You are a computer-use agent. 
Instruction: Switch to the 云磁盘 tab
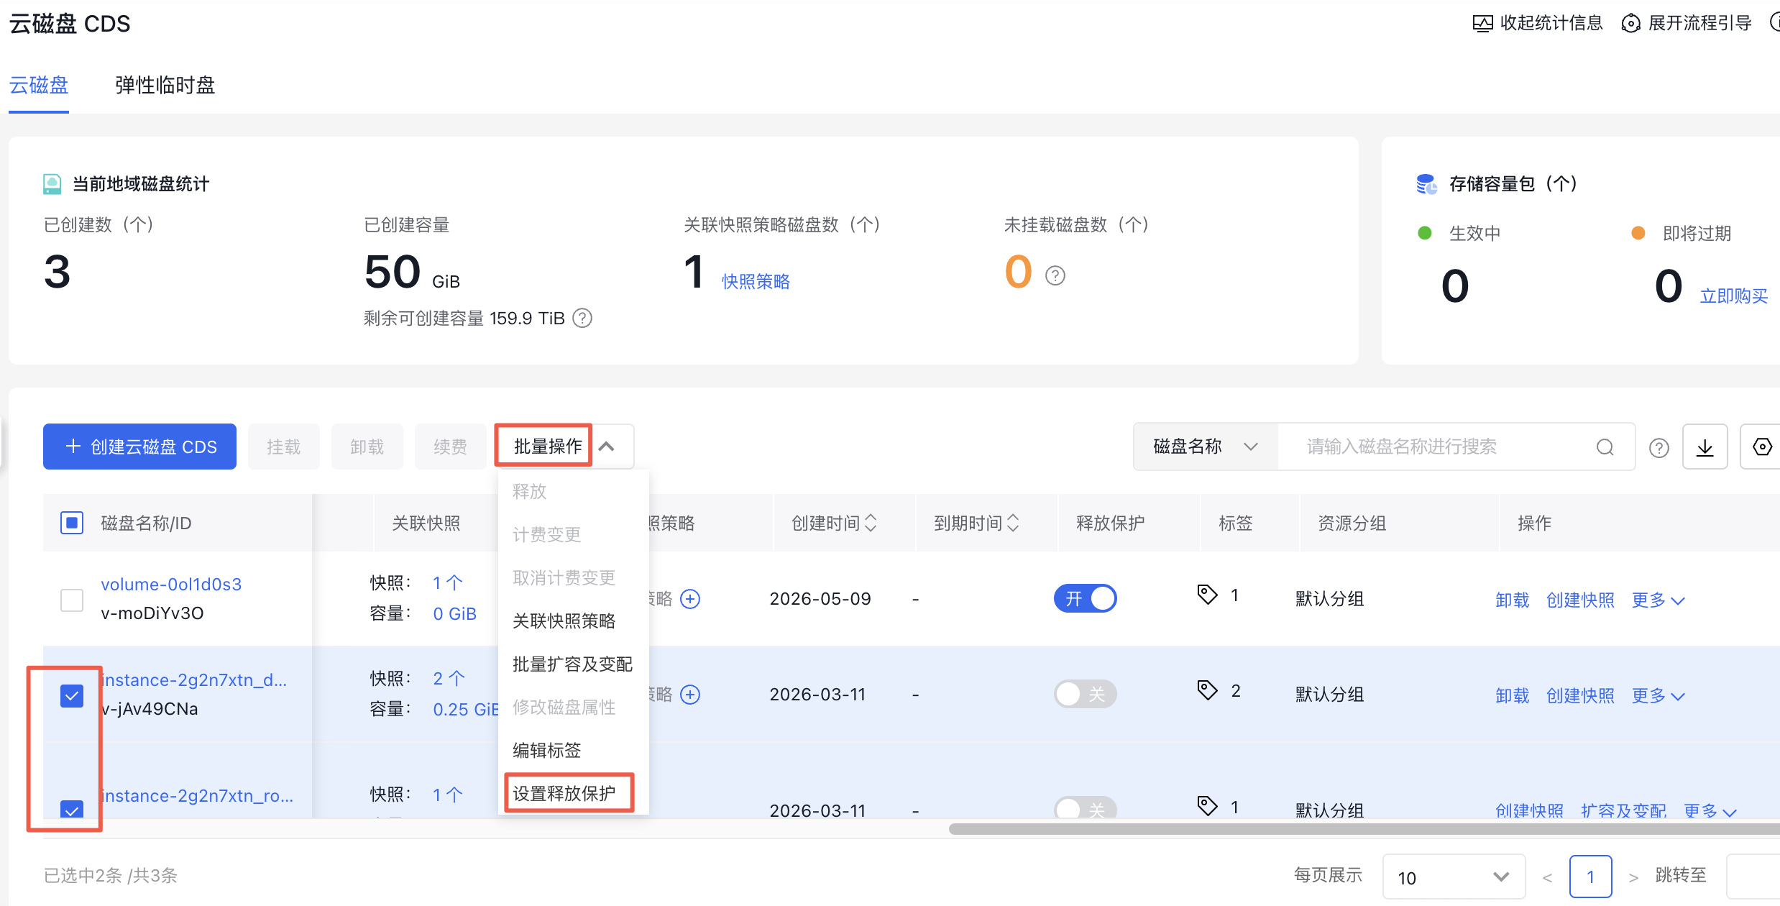point(39,85)
